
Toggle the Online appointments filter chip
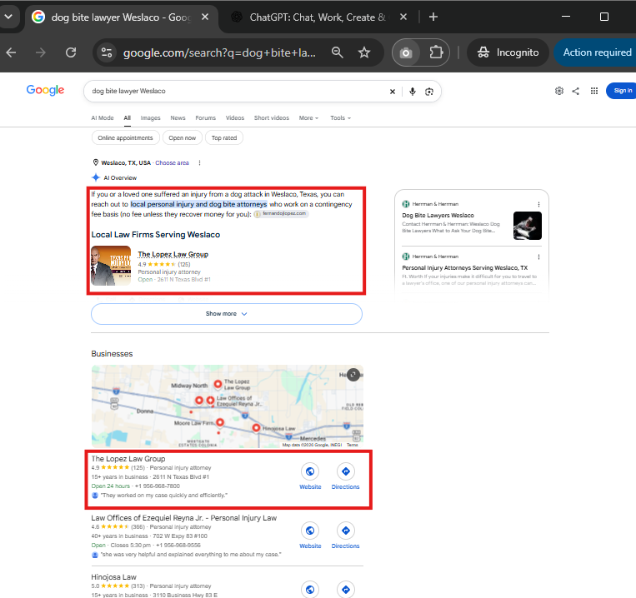tap(125, 137)
